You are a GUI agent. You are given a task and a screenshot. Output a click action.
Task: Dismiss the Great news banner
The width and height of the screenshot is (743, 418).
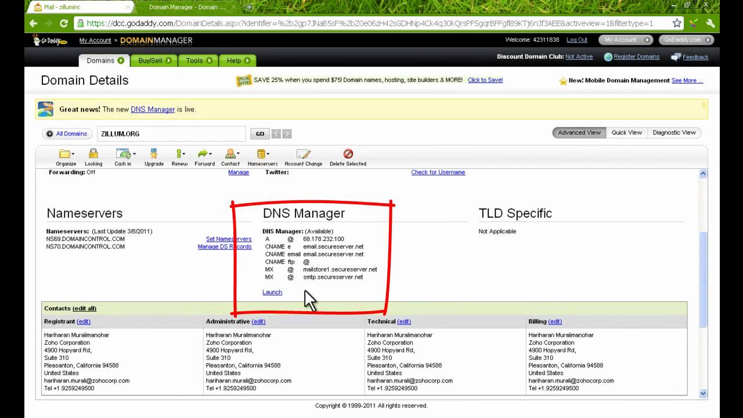click(x=704, y=105)
